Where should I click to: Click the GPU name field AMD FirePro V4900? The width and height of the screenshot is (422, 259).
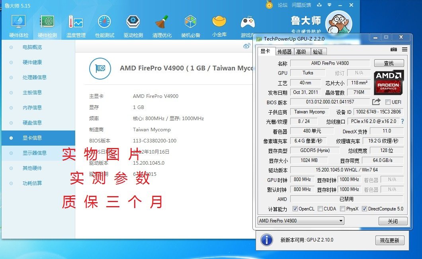[330, 63]
